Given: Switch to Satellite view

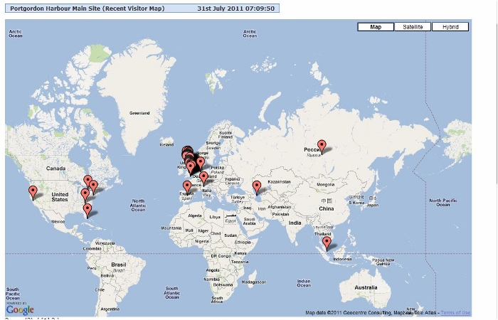Looking at the screenshot, I should 413,27.
